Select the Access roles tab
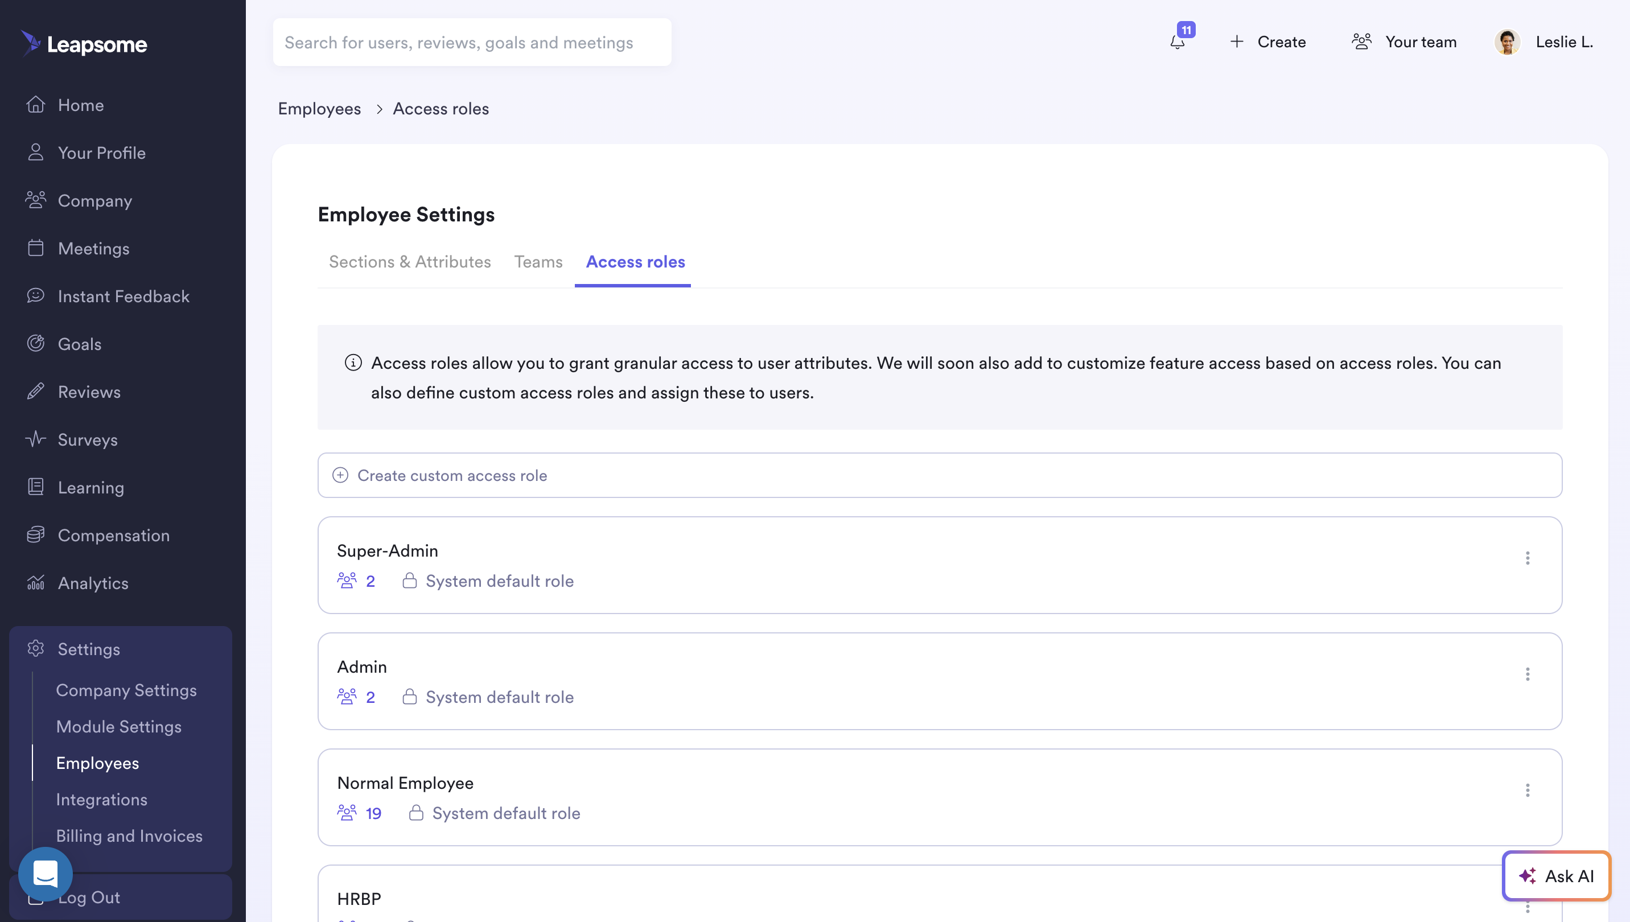1630x922 pixels. tap(635, 262)
